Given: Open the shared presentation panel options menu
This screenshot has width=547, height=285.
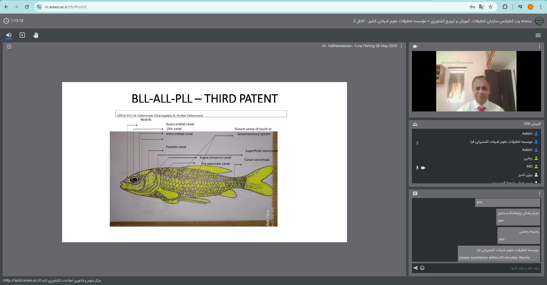Looking at the screenshot, I should (x=401, y=46).
